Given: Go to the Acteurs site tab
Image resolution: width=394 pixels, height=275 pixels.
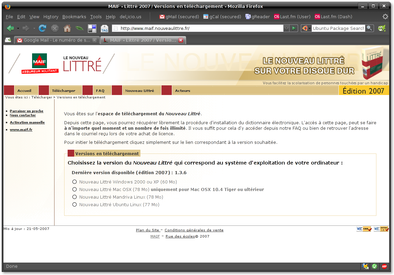Looking at the screenshot, I should (183, 91).
